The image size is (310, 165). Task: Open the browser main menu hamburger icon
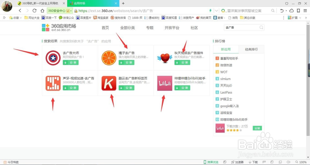coord(305,11)
